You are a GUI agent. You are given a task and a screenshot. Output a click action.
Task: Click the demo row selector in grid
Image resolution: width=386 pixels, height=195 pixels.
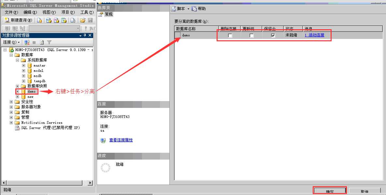(x=178, y=35)
